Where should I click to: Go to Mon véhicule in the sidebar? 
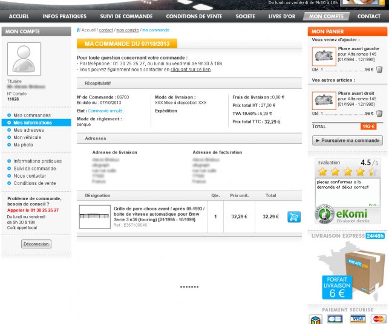pyautogui.click(x=27, y=137)
